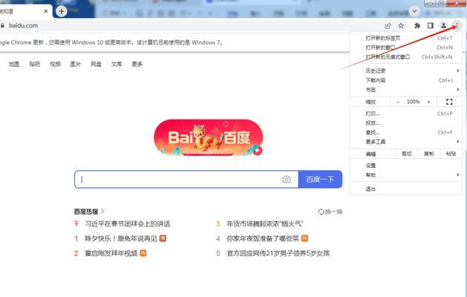Open the extensions puzzle icon
467x297 pixels.
click(x=417, y=26)
